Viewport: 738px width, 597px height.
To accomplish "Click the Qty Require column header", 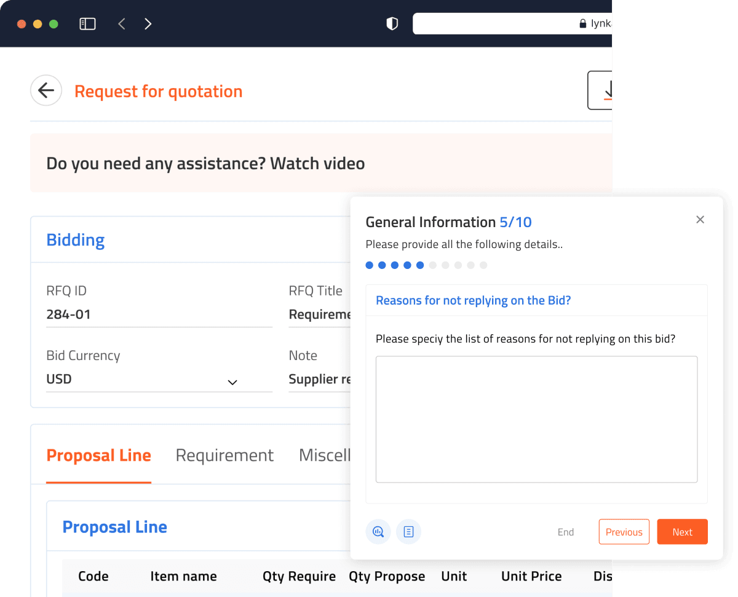I will coord(300,577).
